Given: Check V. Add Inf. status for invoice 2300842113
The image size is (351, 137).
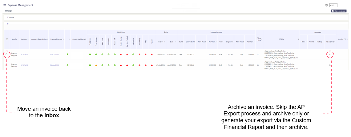Looking at the screenshot, I should pyautogui.click(x=115, y=65).
